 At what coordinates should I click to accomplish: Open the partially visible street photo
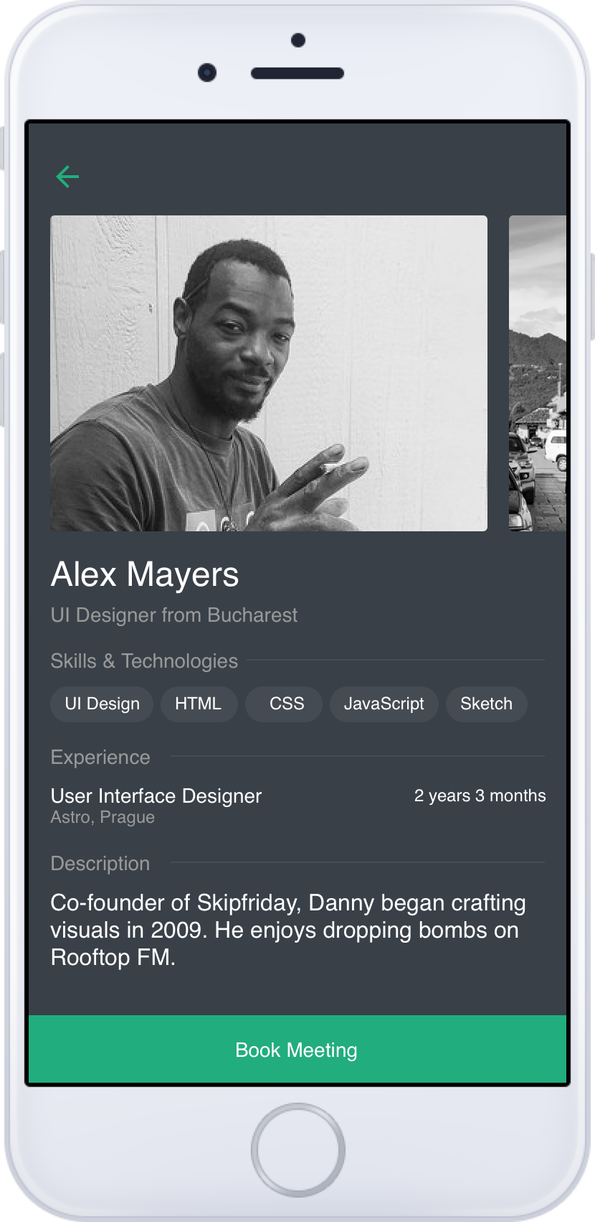[538, 373]
